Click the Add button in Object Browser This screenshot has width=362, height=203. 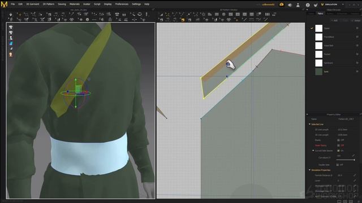coord(334,20)
